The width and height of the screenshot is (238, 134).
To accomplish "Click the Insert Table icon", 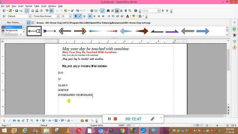I will [96, 11].
